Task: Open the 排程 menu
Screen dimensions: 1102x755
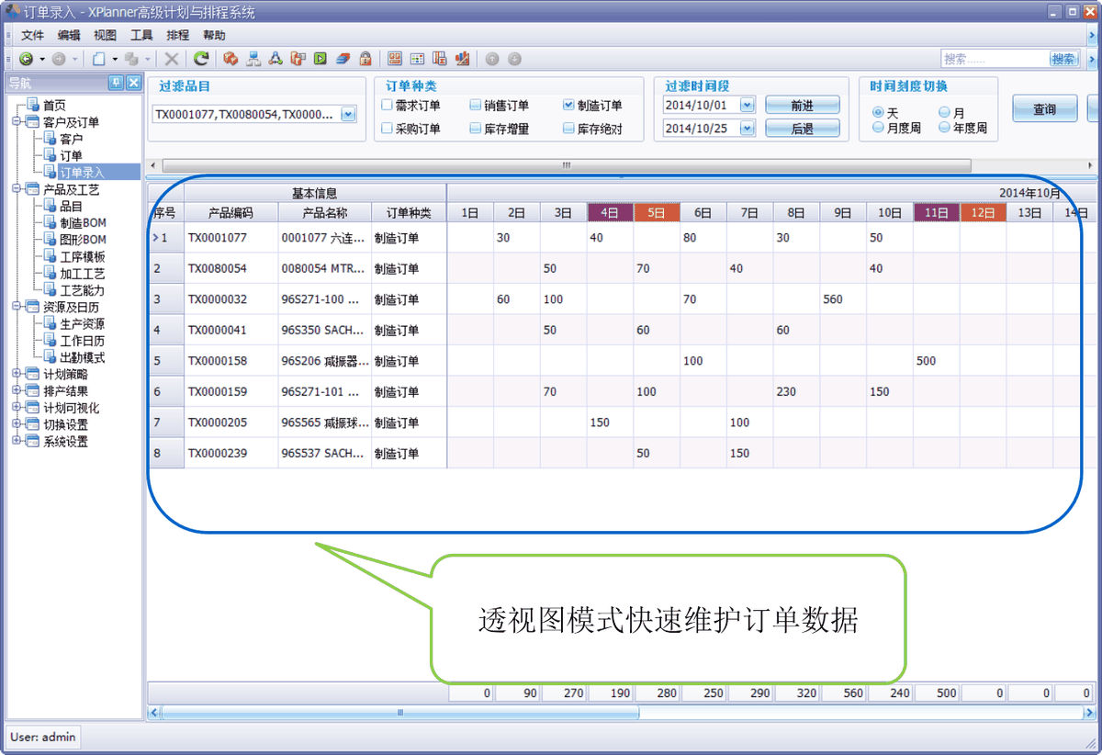Action: tap(178, 35)
